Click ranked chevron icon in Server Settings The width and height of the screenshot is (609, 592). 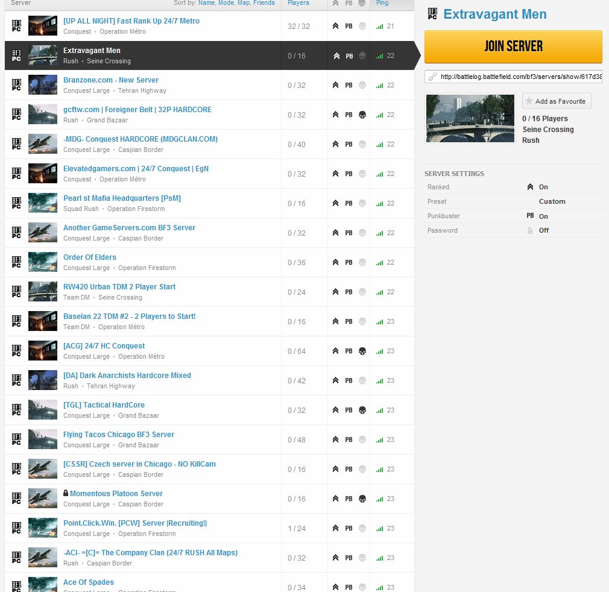[530, 187]
